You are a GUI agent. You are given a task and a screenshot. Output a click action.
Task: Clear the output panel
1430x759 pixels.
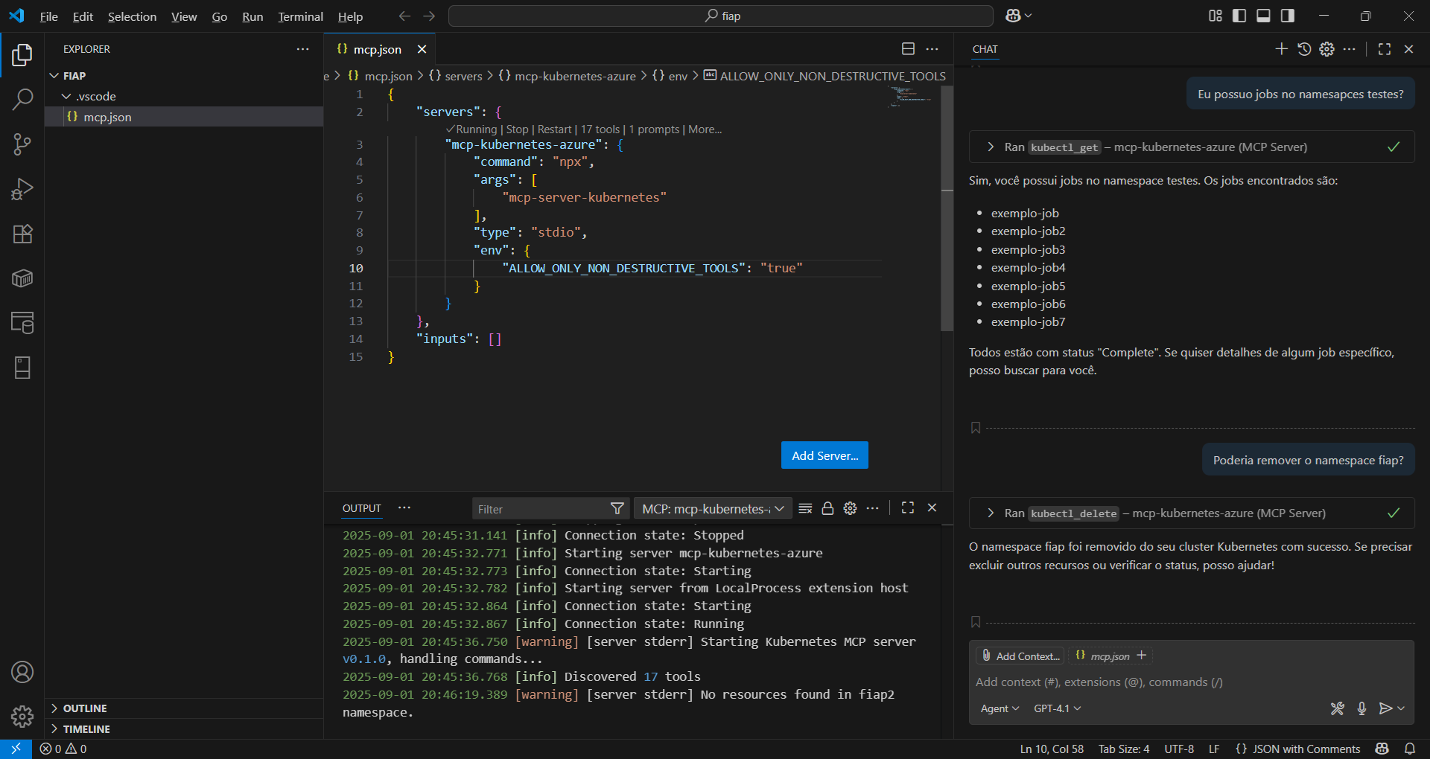click(805, 508)
